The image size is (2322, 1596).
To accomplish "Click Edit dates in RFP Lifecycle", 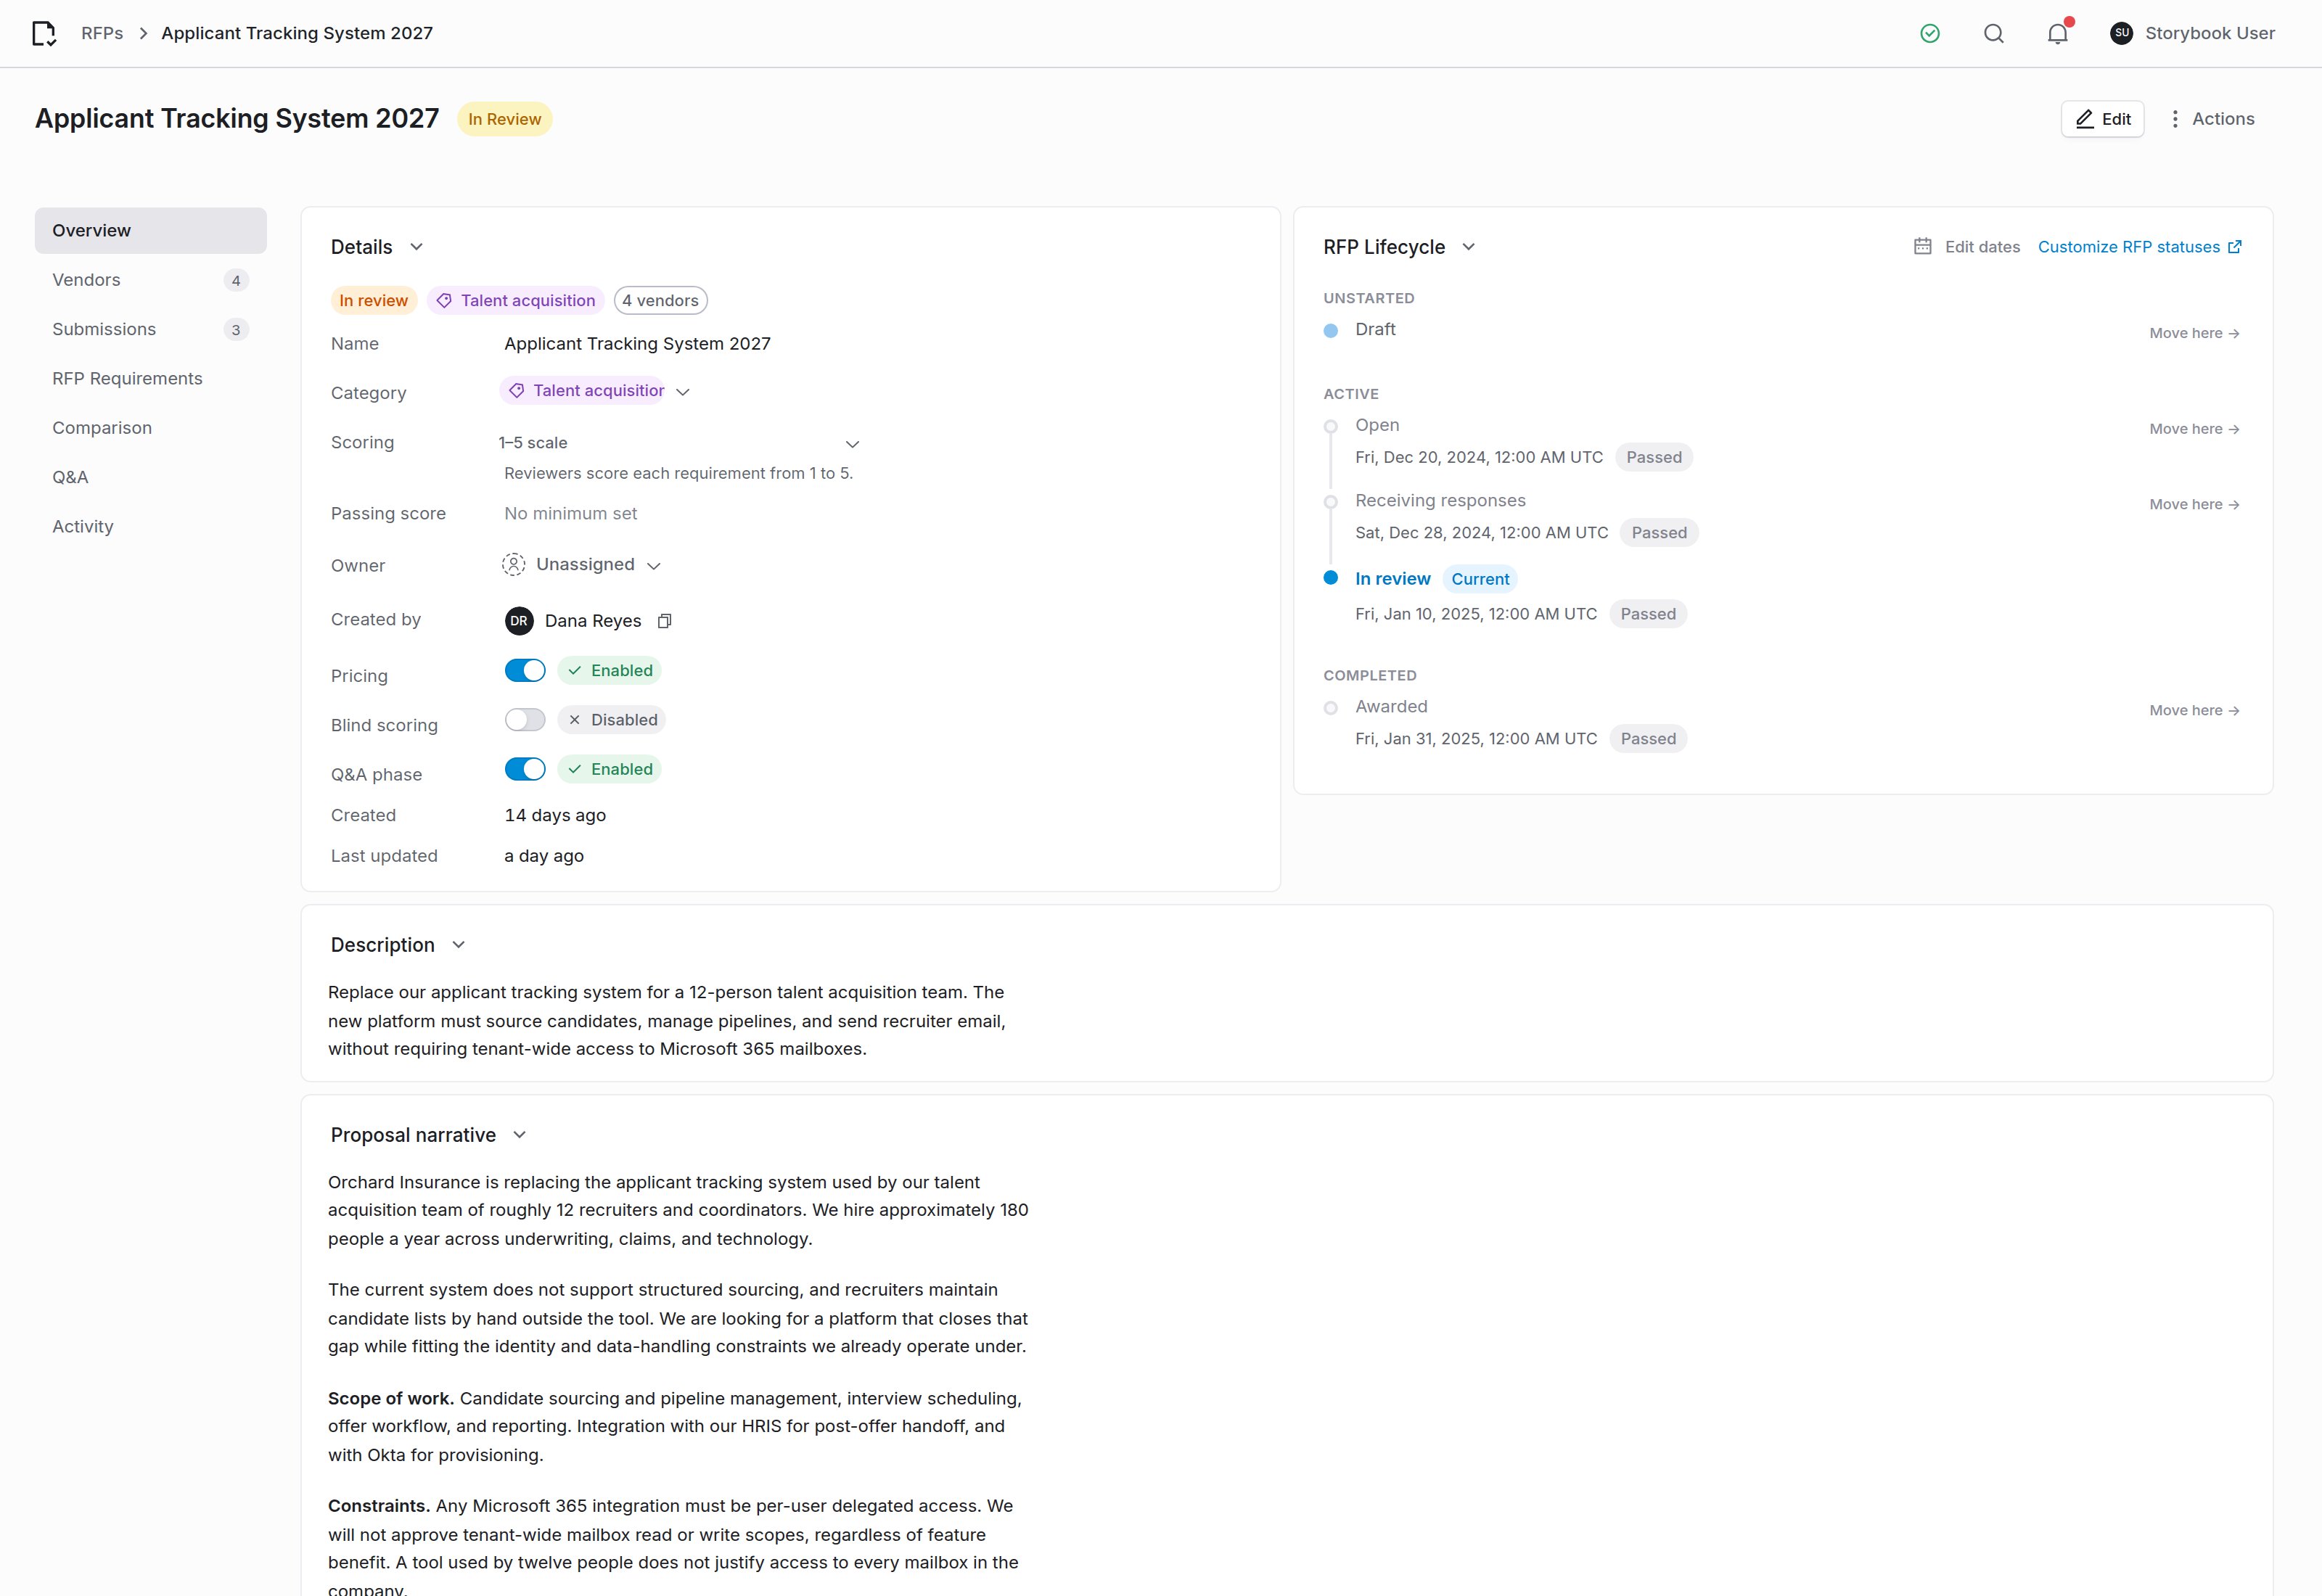I will pos(1966,247).
